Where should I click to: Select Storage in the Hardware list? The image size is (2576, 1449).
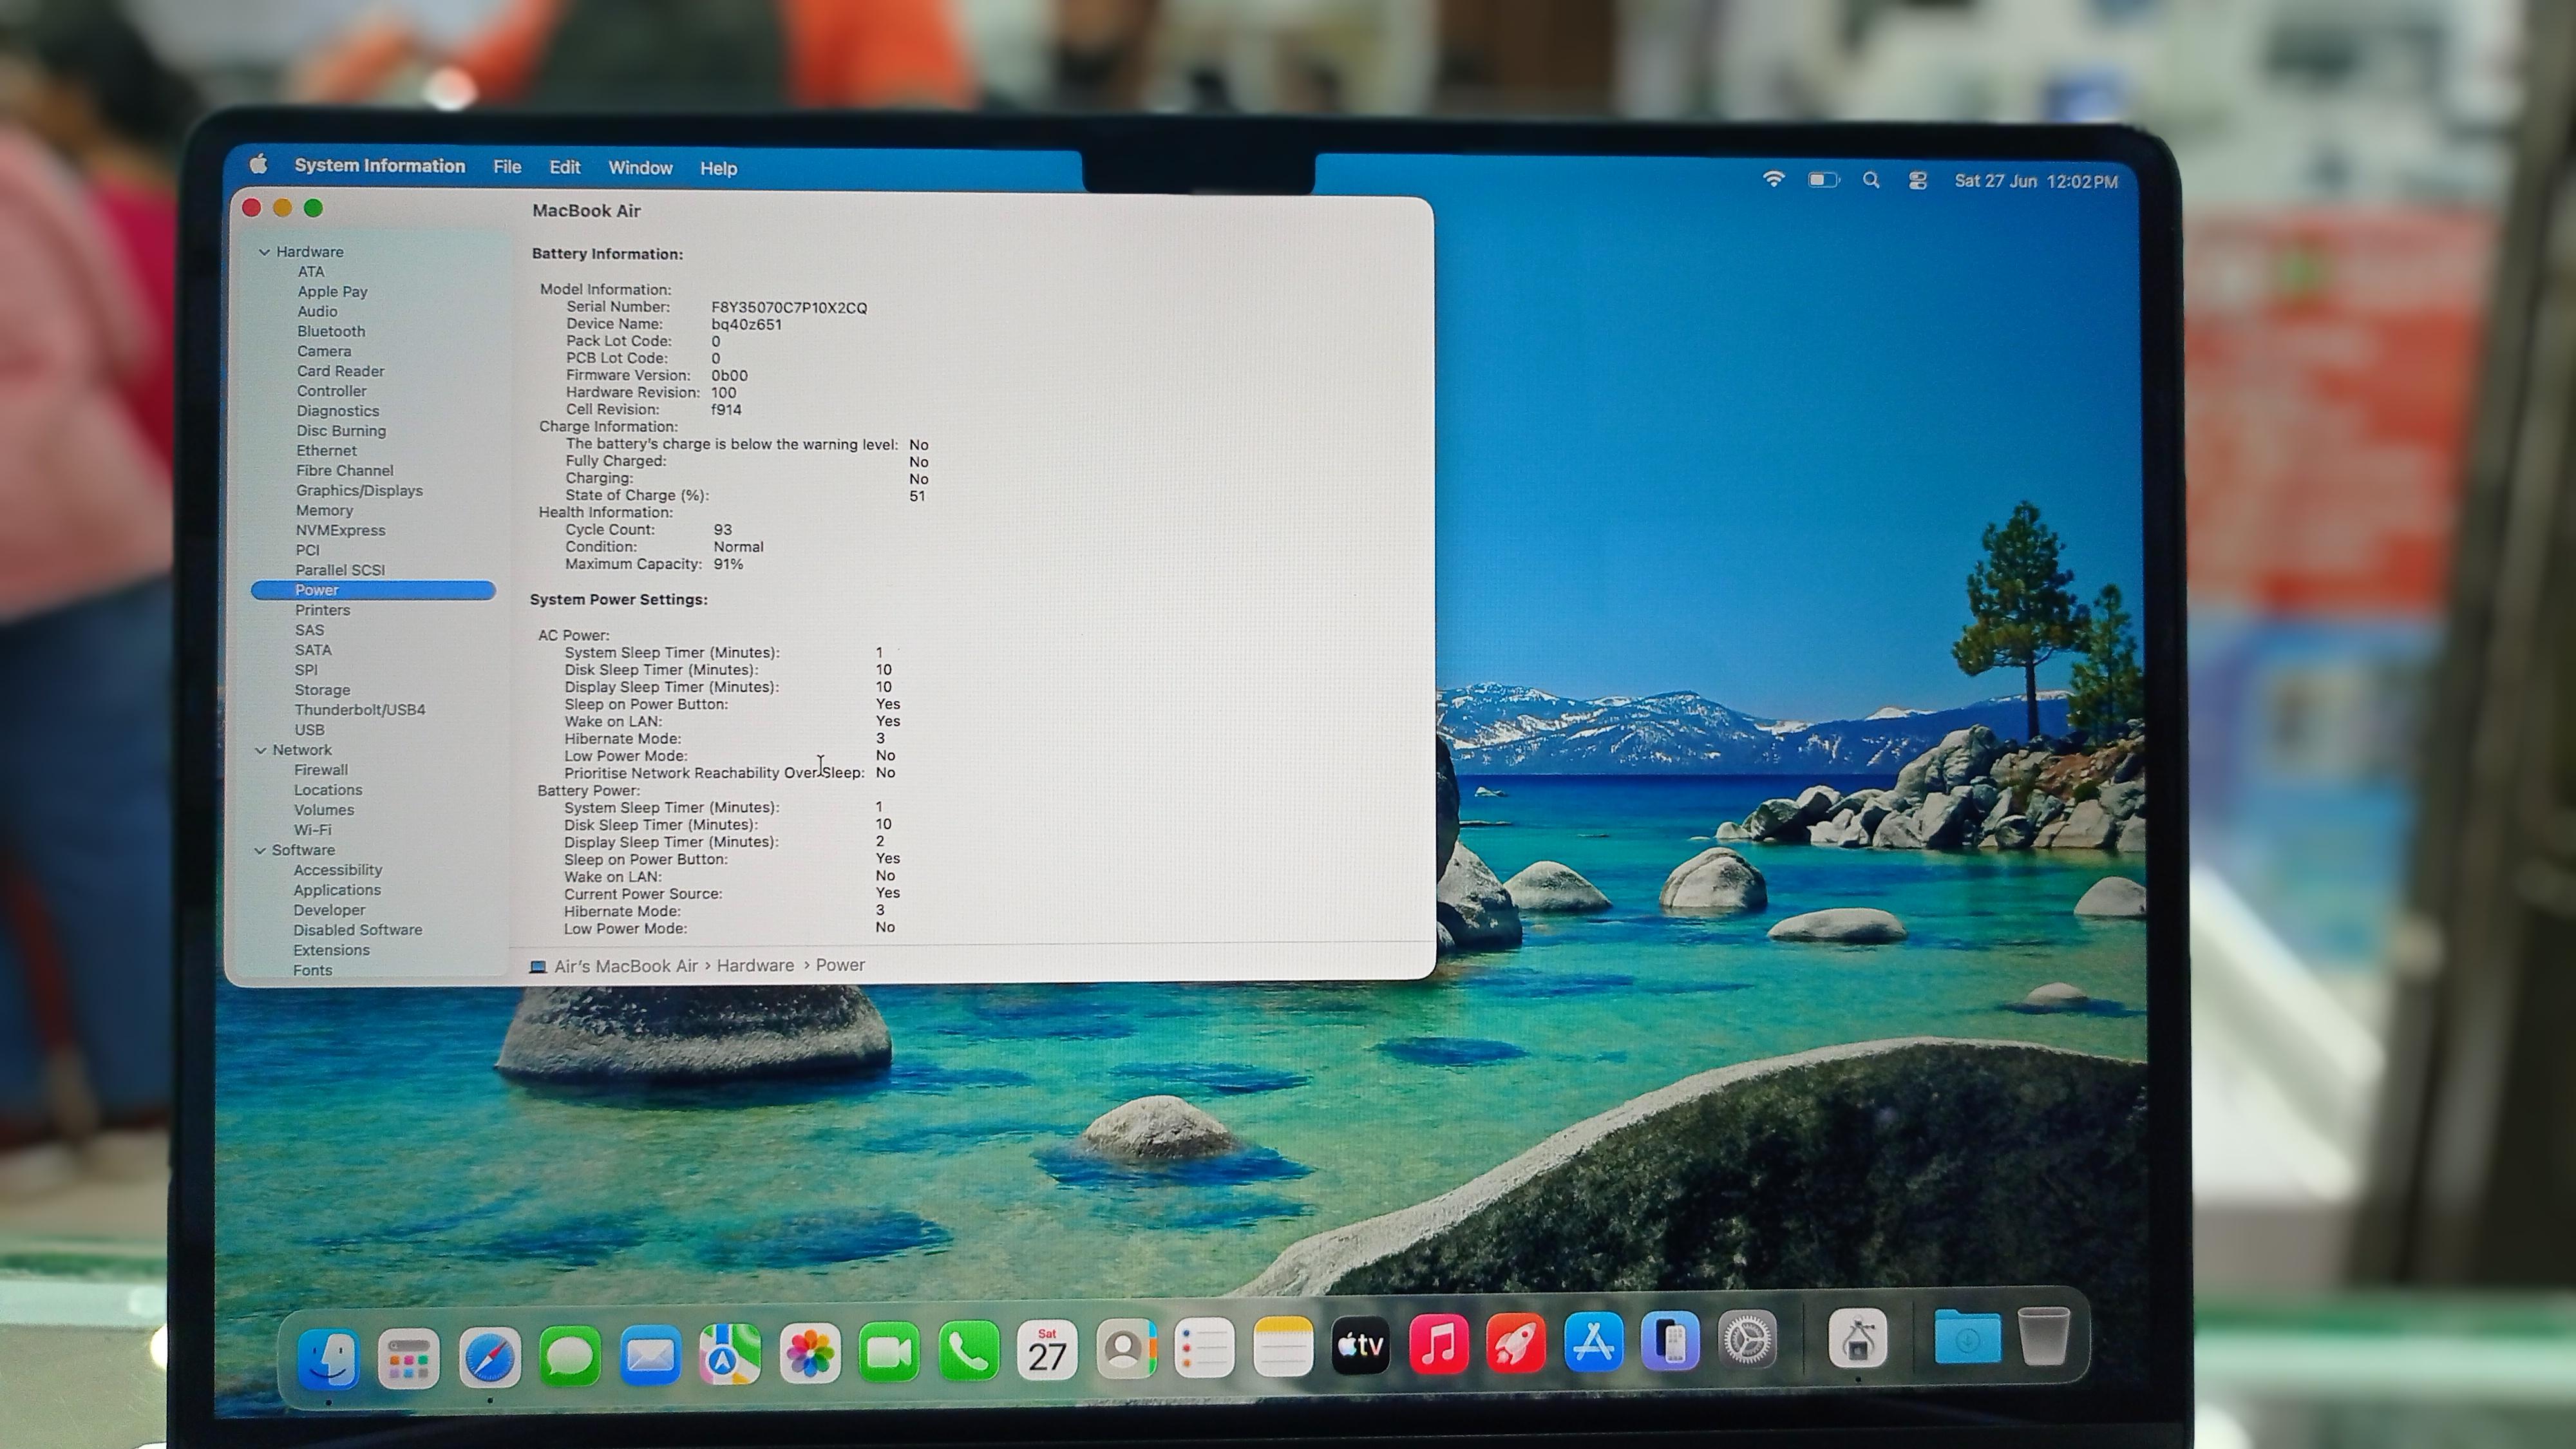322,690
